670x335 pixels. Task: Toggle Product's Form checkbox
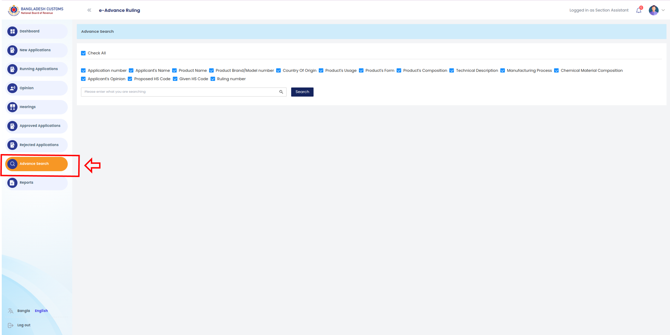(x=361, y=71)
